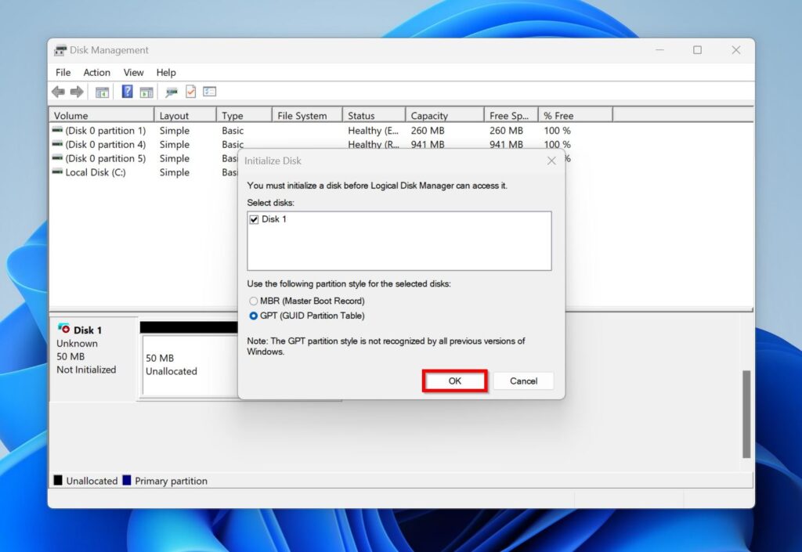802x552 pixels.
Task: Click Show/Hide Console Tree toolbar icon
Action: (x=102, y=92)
